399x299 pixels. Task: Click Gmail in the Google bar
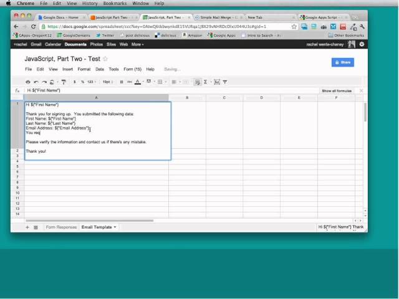pos(36,44)
